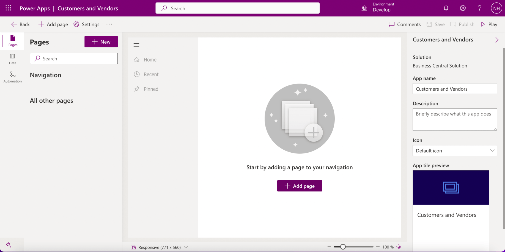Screen dimensions: 505x252
Task: Click the Develop environment name
Action: (382, 10)
